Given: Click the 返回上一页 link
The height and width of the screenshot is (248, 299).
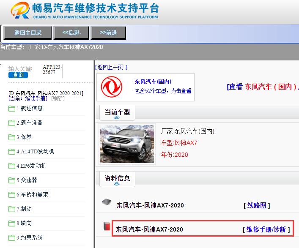Looking at the screenshot, I should [x=111, y=67].
